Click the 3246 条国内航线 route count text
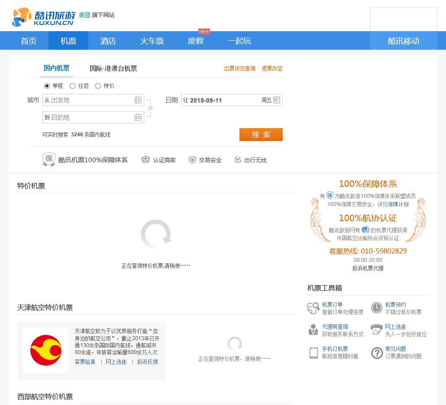The width and height of the screenshot is (446, 405). coord(90,135)
